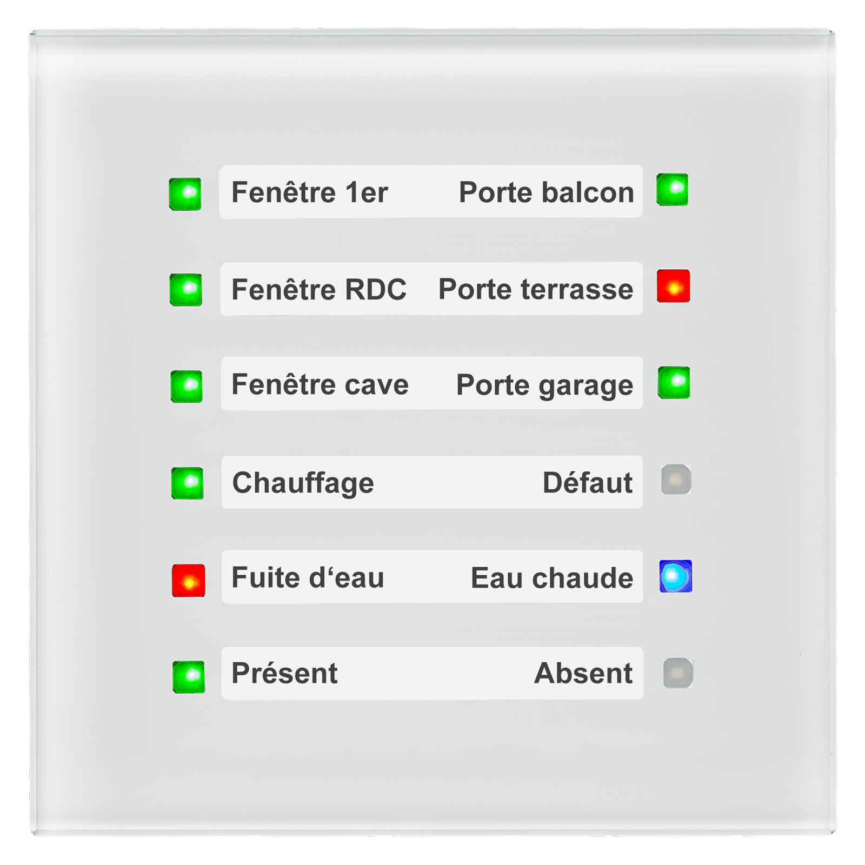This screenshot has width=865, height=865.
Task: Click the blue LED next to Eau chaude
Action: pos(676,576)
